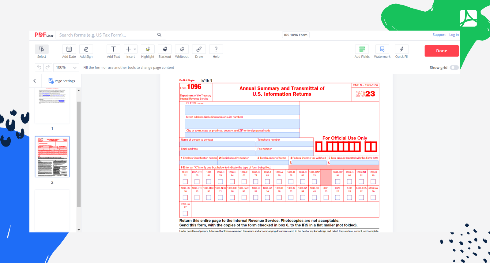490x263 pixels.
Task: Select the Add Date calendar tool
Action: pos(69,49)
